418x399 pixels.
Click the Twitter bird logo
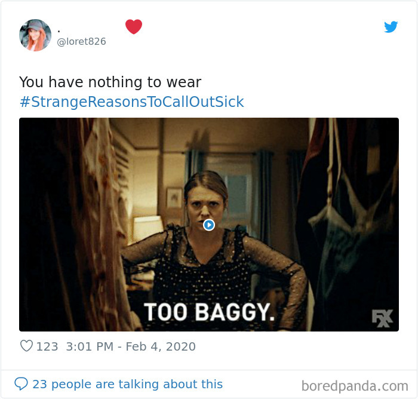point(391,27)
